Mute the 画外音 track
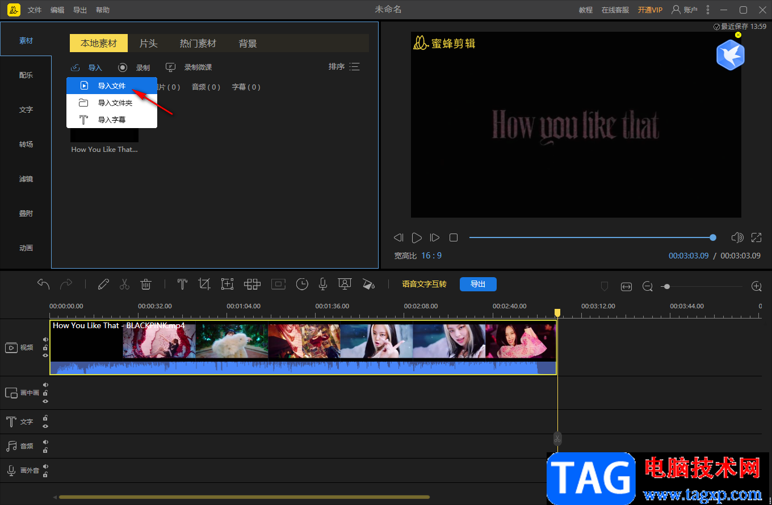The height and width of the screenshot is (505, 772). coord(45,466)
